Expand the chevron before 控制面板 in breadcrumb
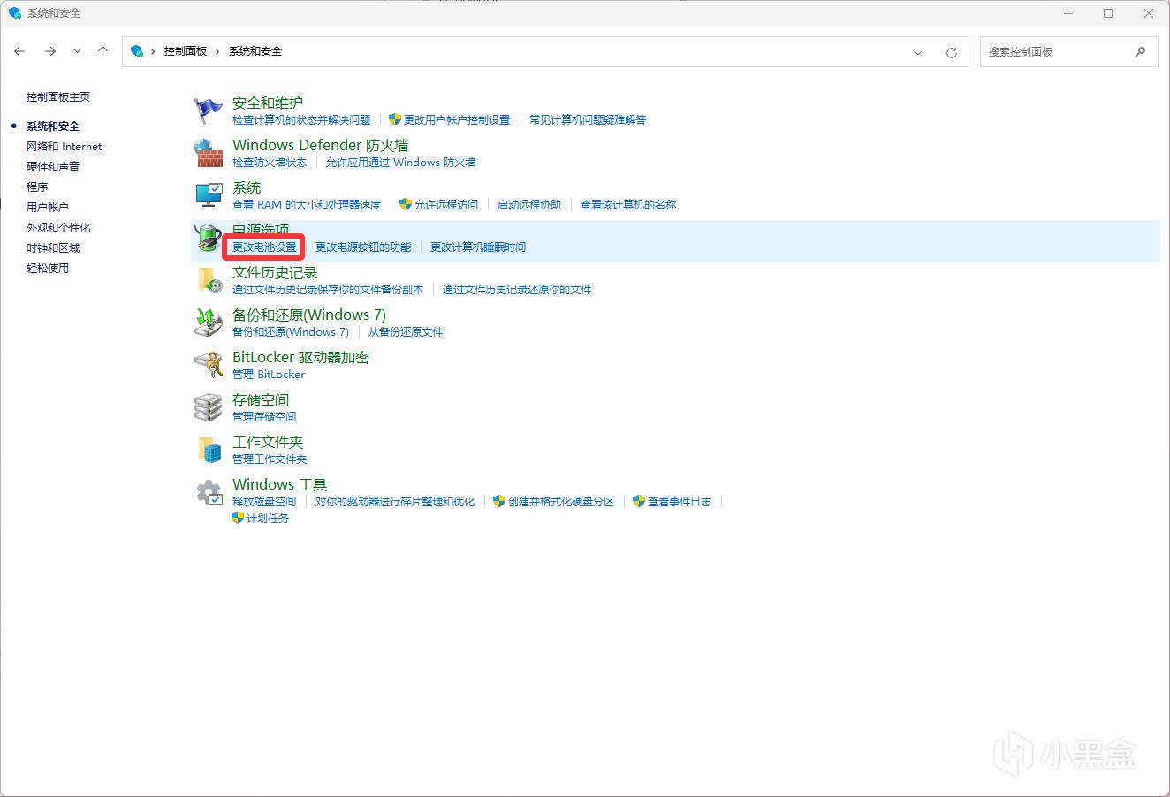 (153, 51)
